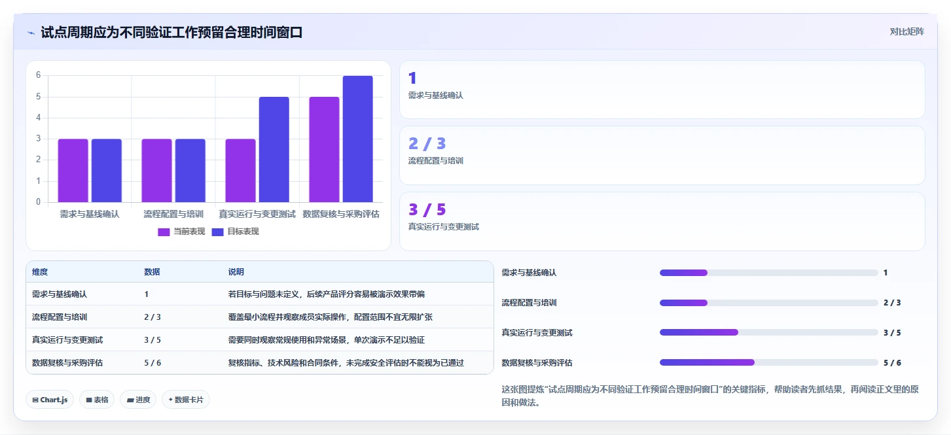Screen dimensions: 951x435
Task: Click the 真实运行与变更测试 progress list label
Action: point(537,333)
